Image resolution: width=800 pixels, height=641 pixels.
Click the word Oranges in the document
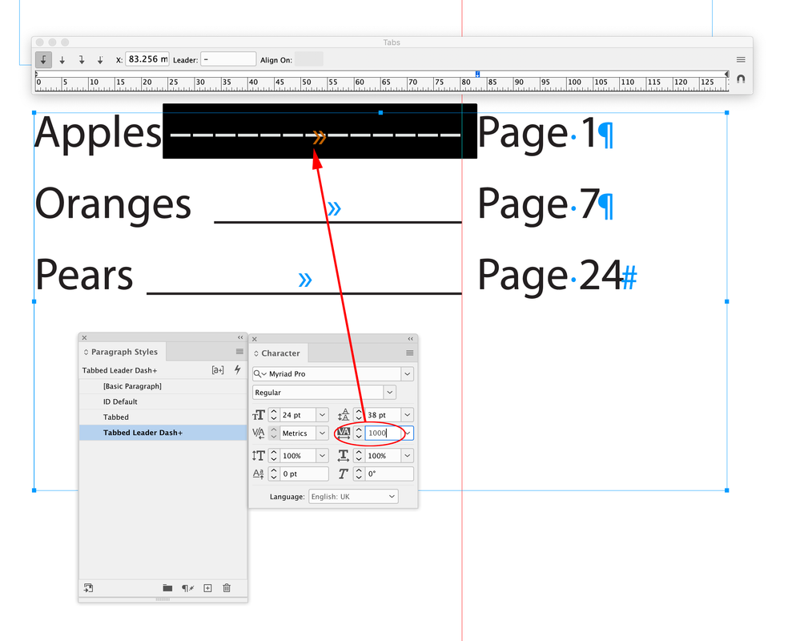113,206
